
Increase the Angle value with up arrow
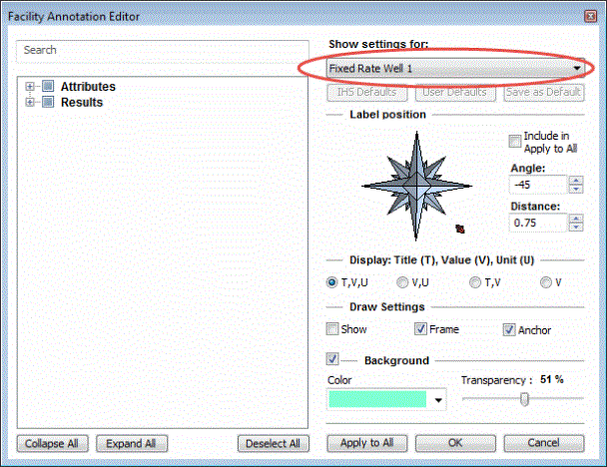[575, 181]
